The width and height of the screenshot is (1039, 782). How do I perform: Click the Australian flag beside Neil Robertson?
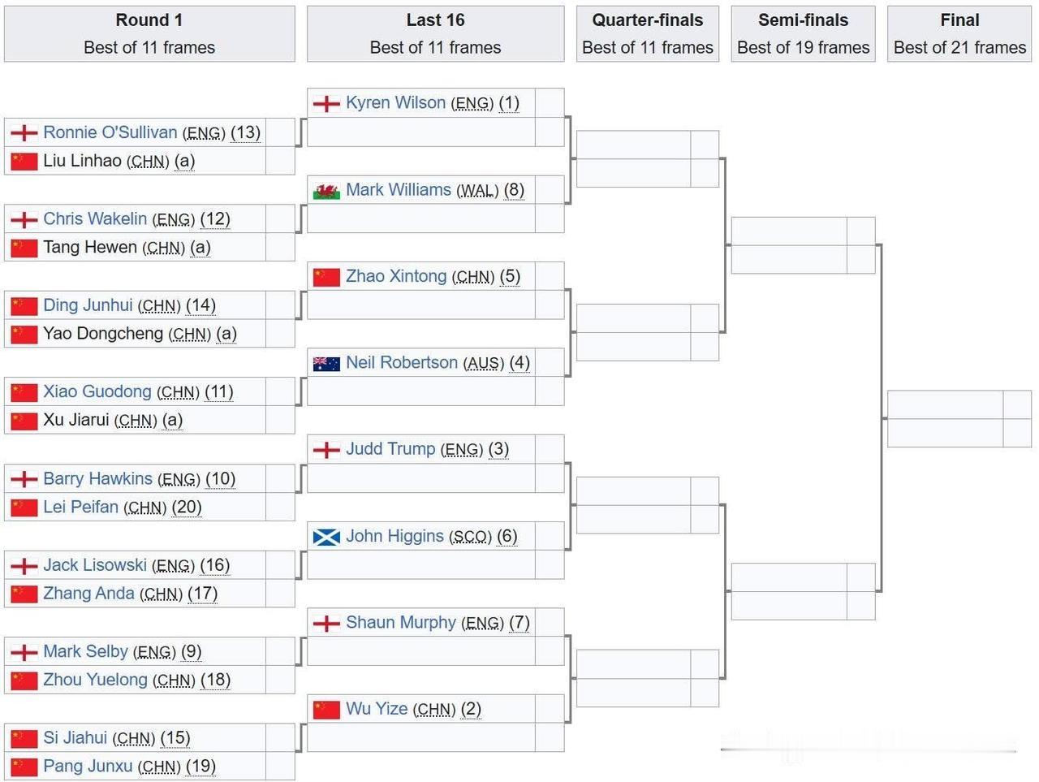pos(326,364)
